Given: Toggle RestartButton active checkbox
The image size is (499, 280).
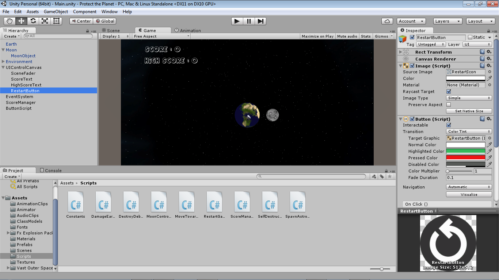Looking at the screenshot, I should click(412, 37).
